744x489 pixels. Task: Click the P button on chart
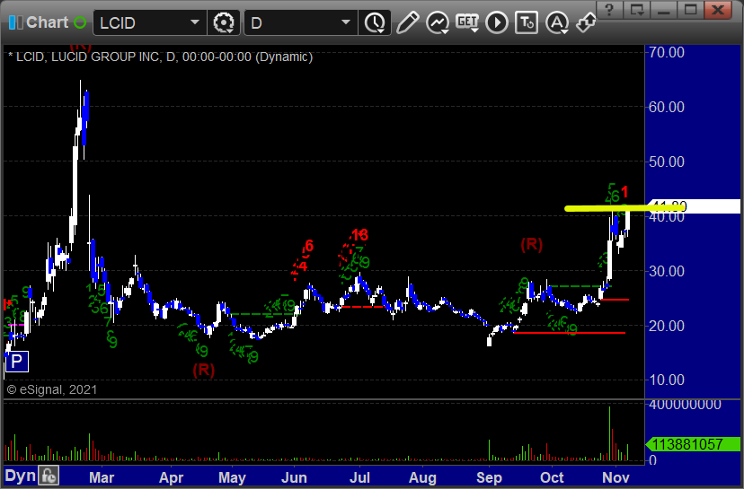pyautogui.click(x=16, y=362)
